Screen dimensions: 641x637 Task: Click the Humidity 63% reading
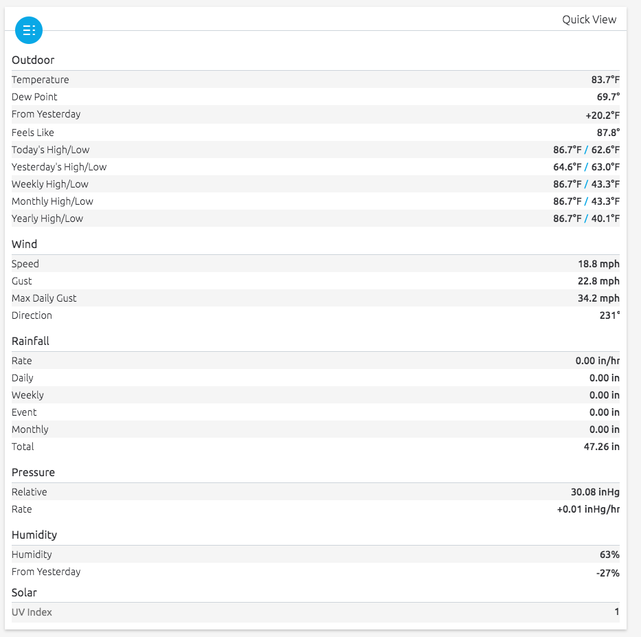609,555
